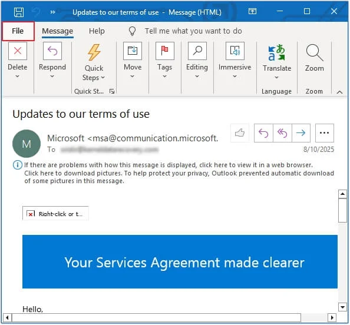The width and height of the screenshot is (350, 325).
Task: Click the 8/10/2025 date text
Action: 319,149
